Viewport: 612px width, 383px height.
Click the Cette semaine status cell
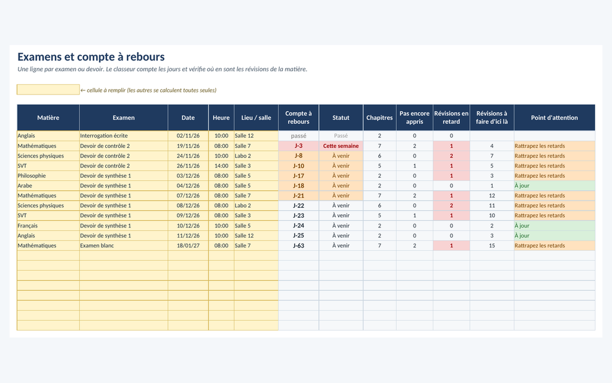pos(341,146)
